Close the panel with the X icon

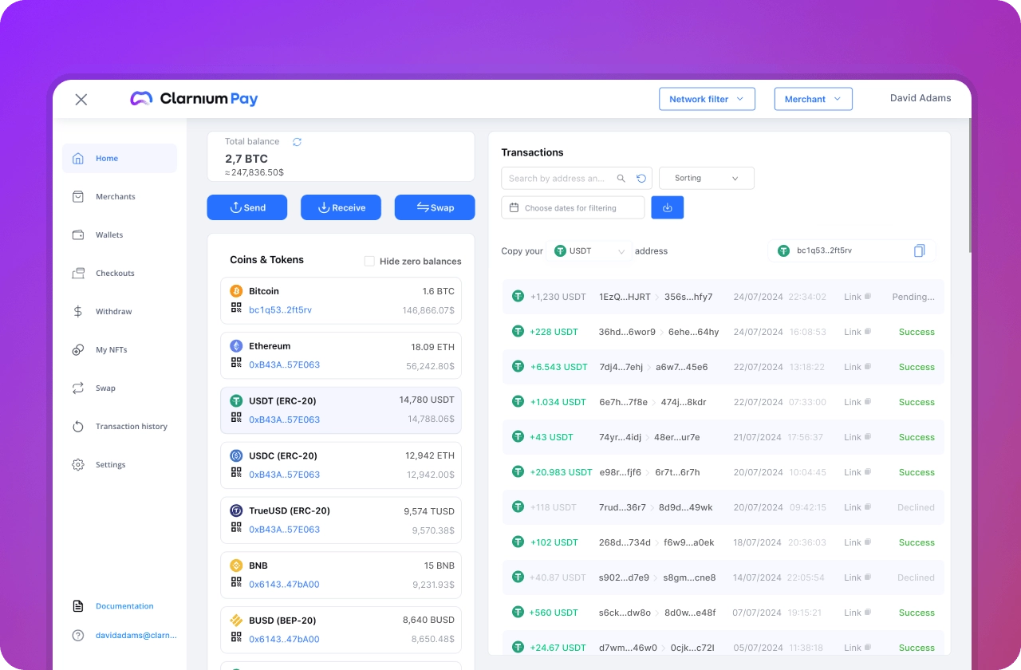(x=81, y=100)
